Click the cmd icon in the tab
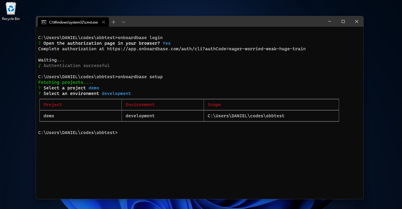This screenshot has height=209, width=402. point(44,22)
